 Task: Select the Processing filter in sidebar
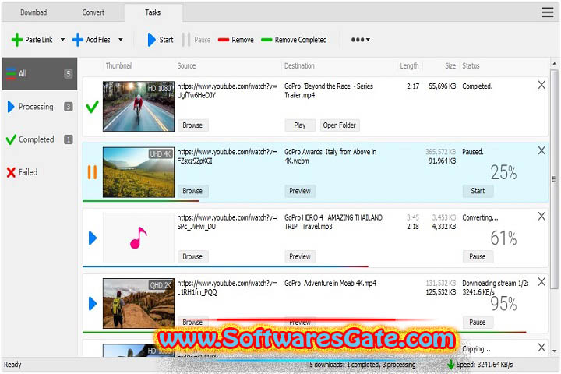coord(40,107)
